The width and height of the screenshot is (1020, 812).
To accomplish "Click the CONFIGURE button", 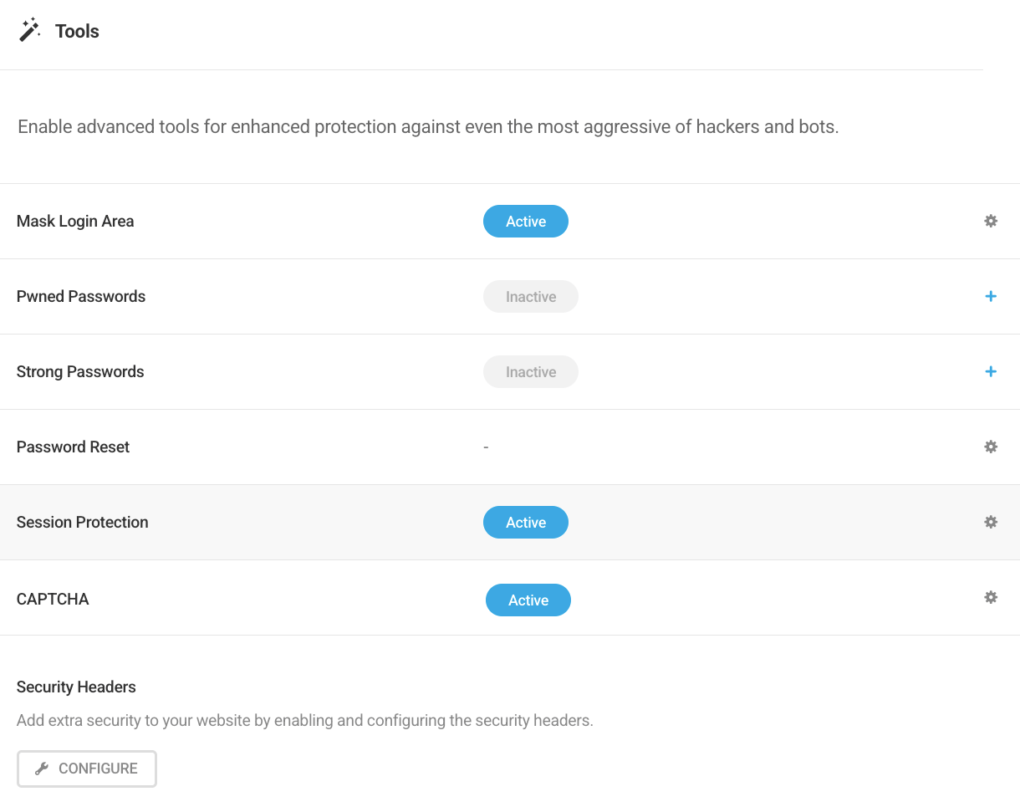I will click(86, 768).
